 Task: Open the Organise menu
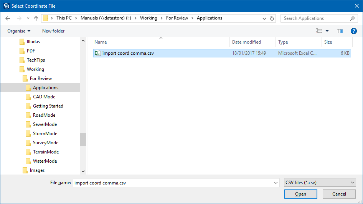(x=19, y=31)
